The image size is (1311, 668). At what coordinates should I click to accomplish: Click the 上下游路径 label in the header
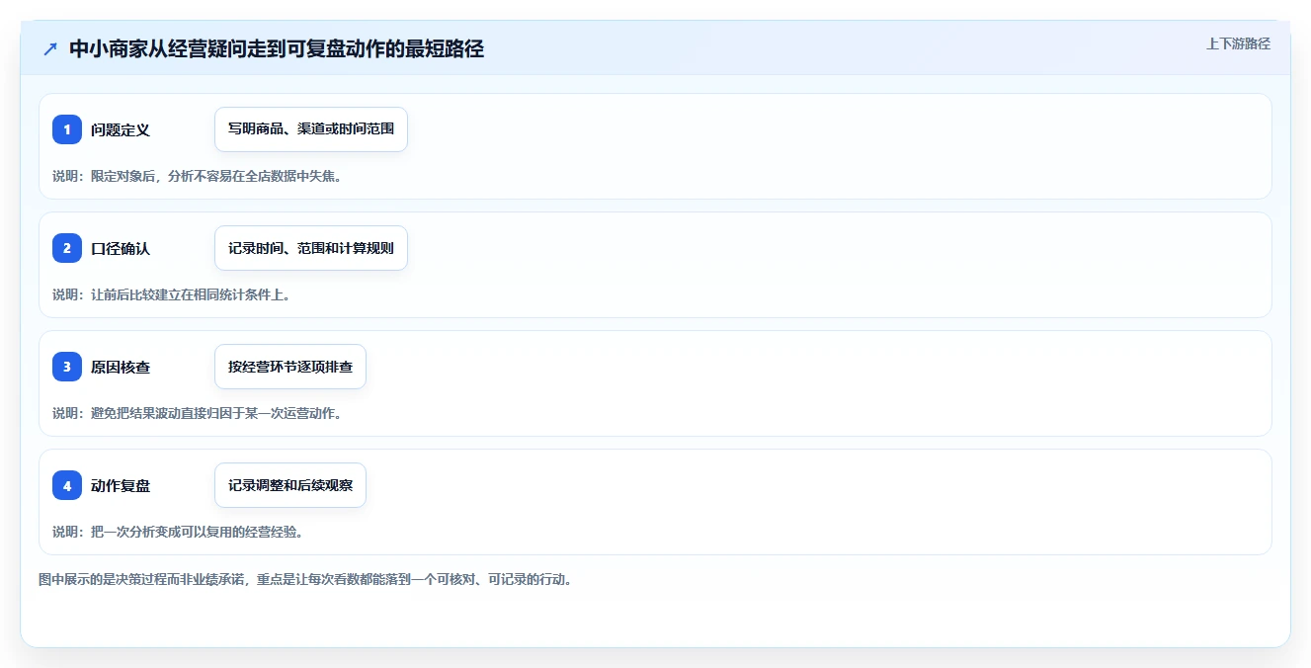pyautogui.click(x=1238, y=43)
